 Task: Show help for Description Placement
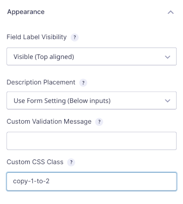tap(83, 83)
